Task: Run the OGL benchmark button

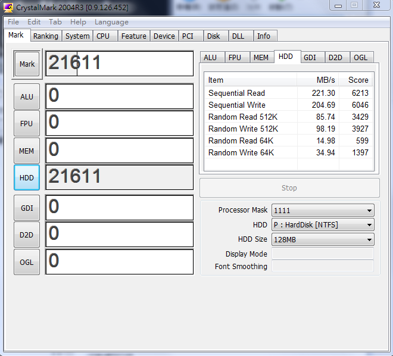Action: [27, 263]
